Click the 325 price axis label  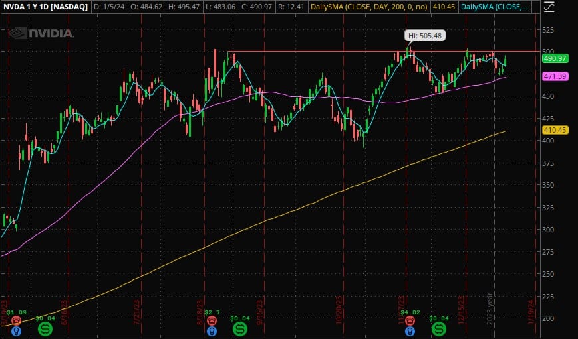coord(548,208)
